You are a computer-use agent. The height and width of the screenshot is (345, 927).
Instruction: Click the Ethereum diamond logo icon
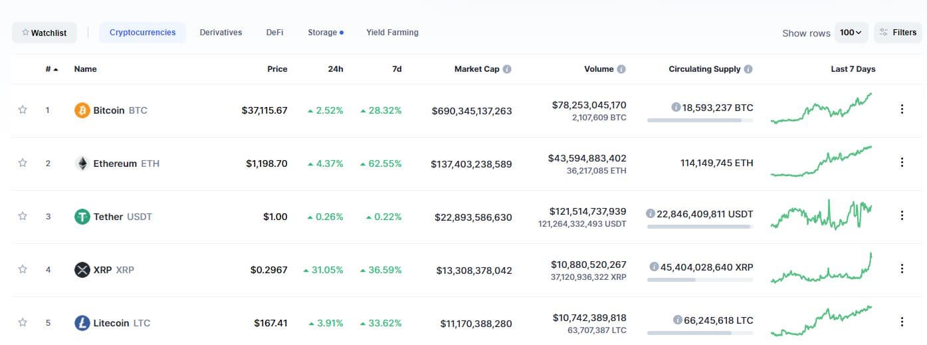(82, 164)
